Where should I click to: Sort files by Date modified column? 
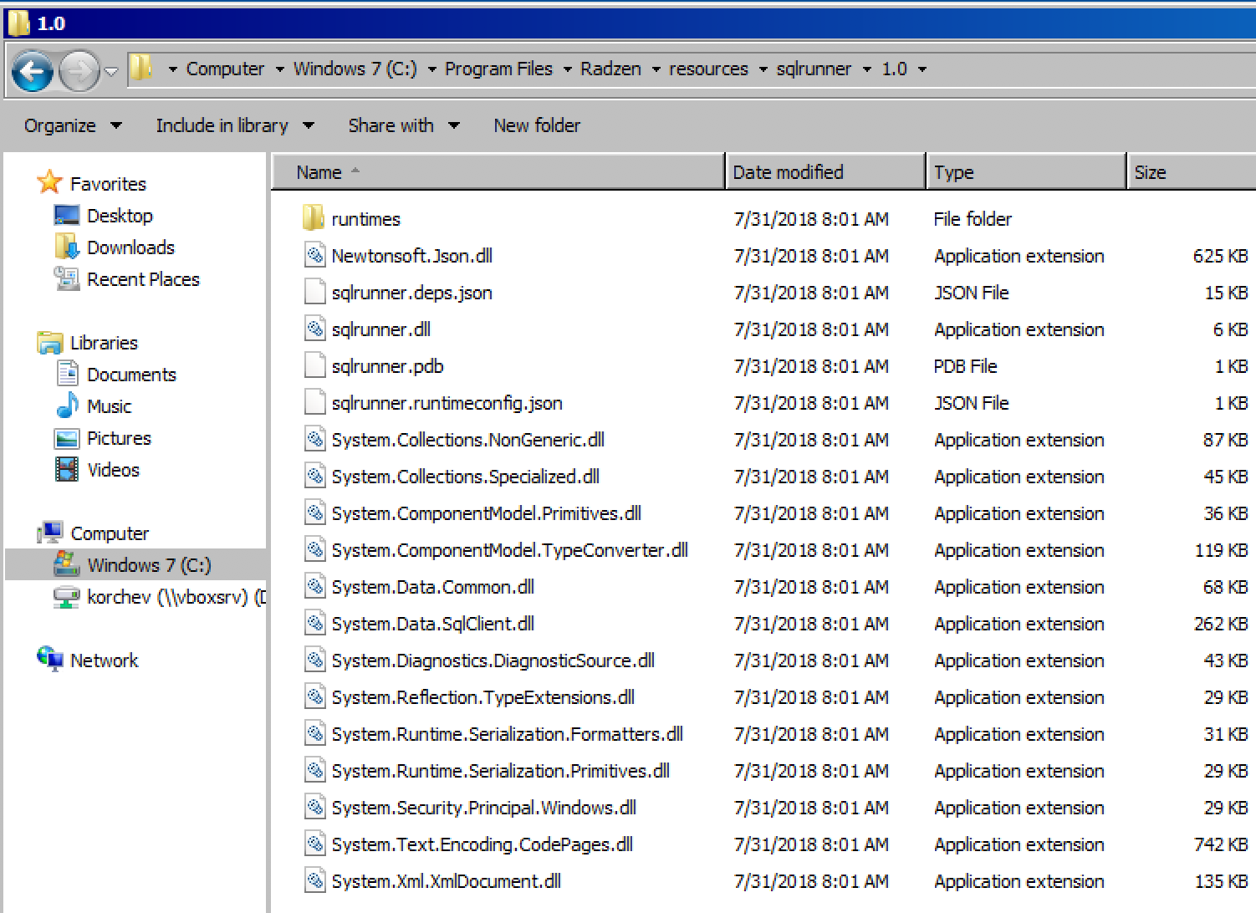coord(788,172)
